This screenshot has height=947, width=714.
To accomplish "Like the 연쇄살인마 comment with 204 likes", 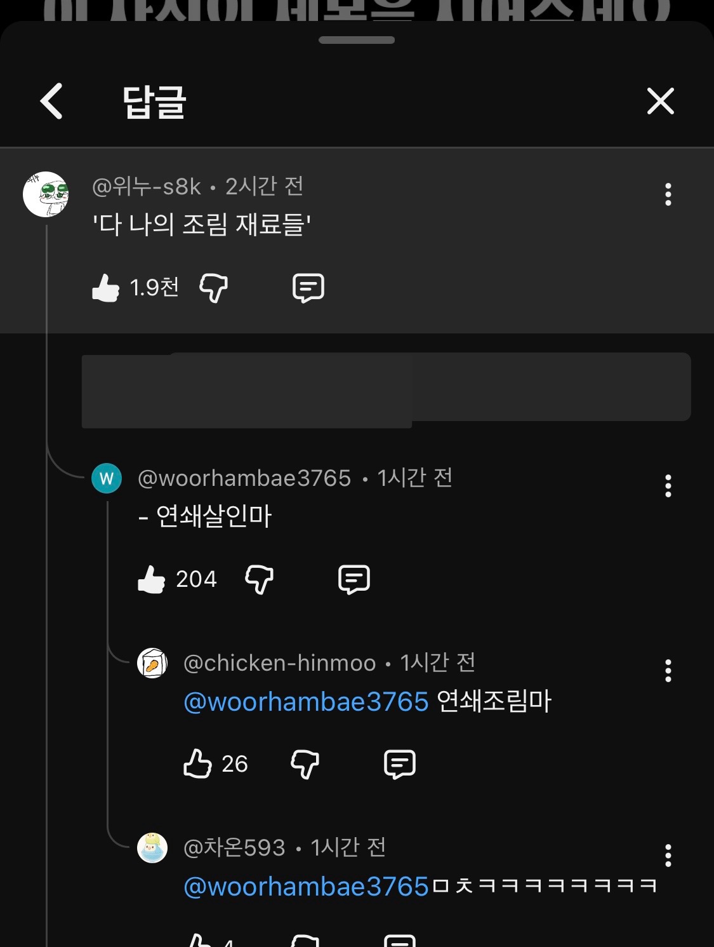I will 152,579.
